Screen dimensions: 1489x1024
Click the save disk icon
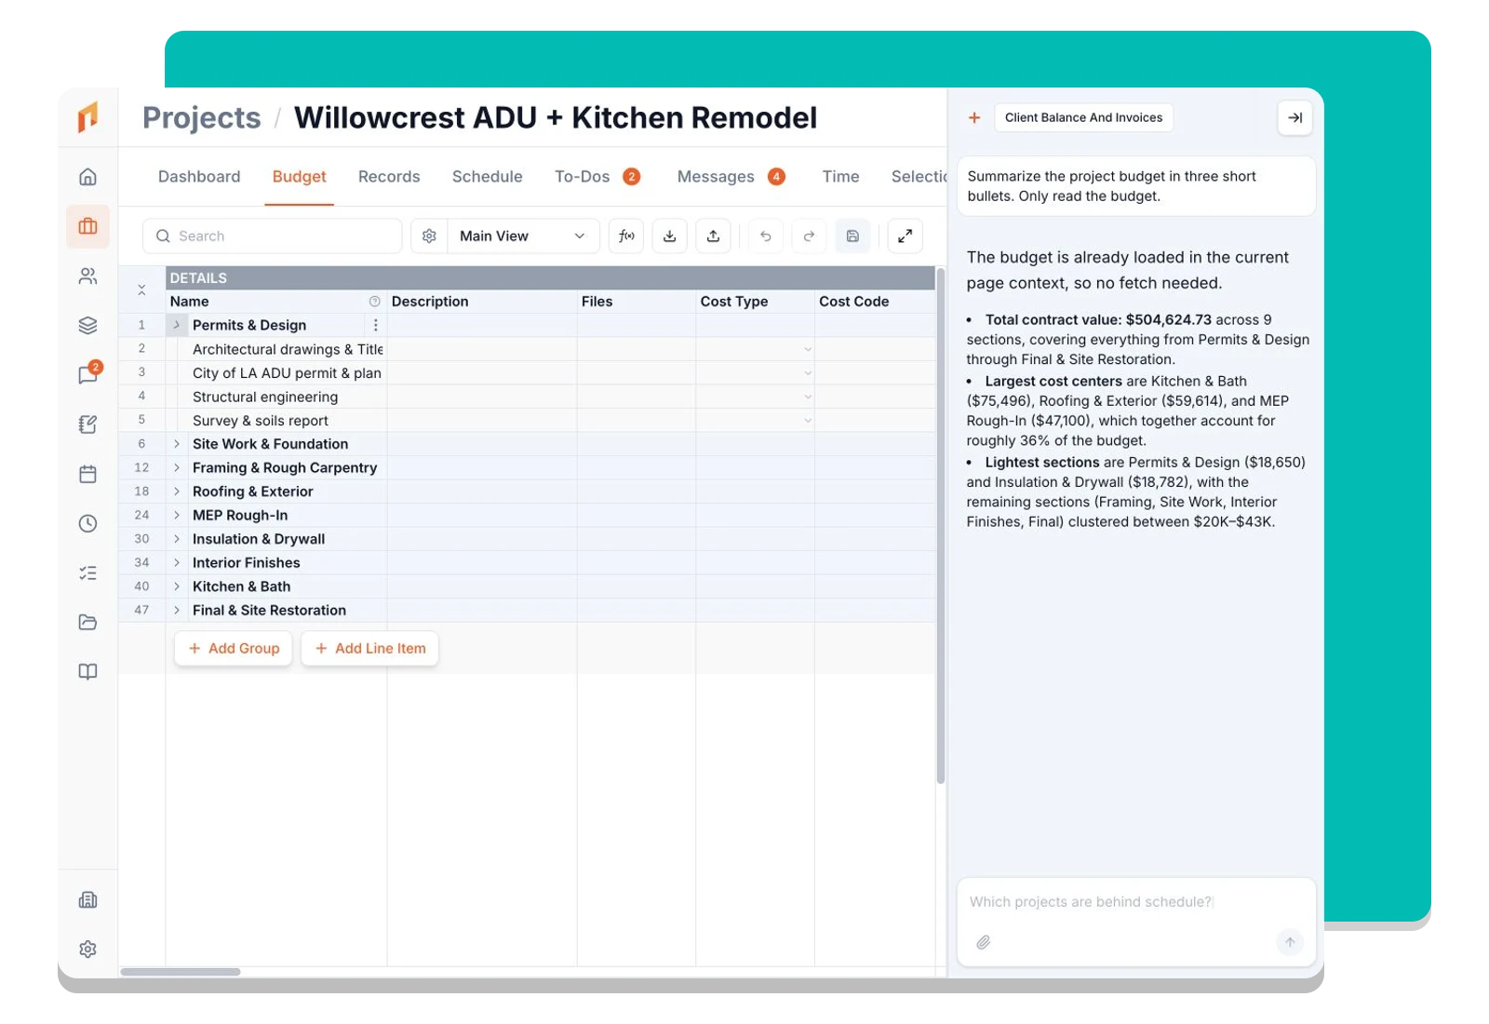click(x=852, y=236)
